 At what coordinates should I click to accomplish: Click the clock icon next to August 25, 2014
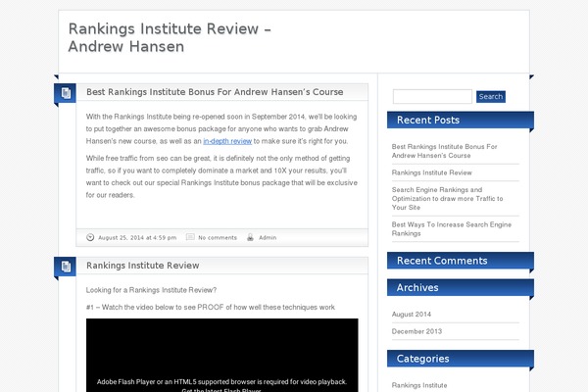90,237
